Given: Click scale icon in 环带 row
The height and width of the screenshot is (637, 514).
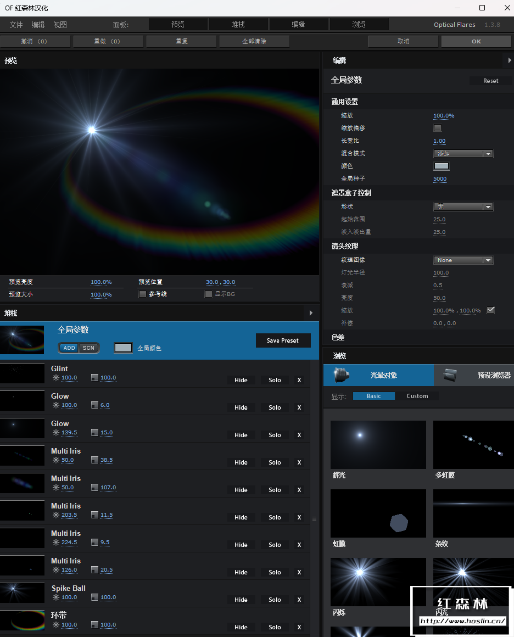Looking at the screenshot, I should click(94, 625).
